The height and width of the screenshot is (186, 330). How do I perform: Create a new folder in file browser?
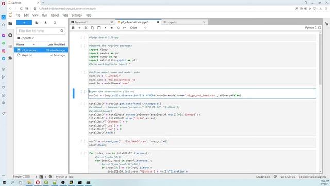click(x=37, y=23)
